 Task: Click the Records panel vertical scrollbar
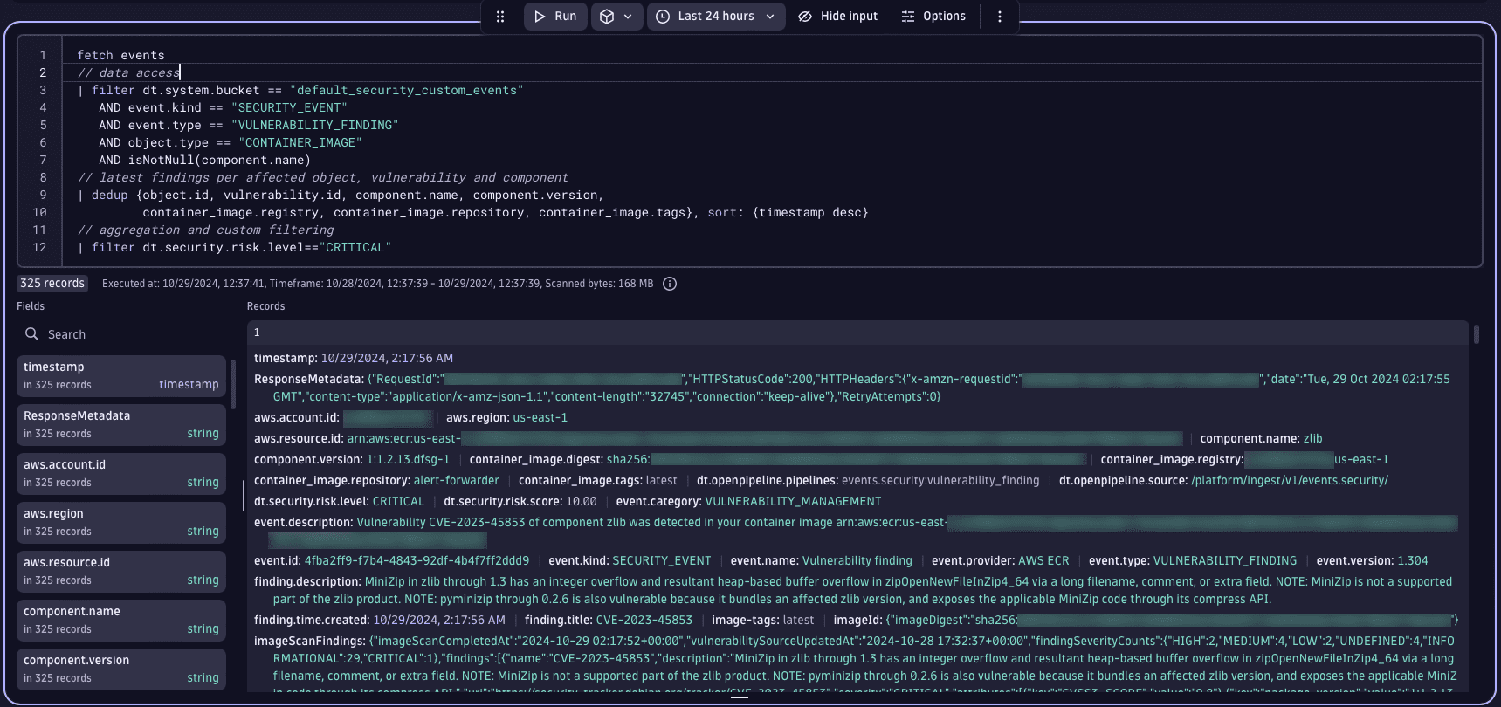point(1476,334)
